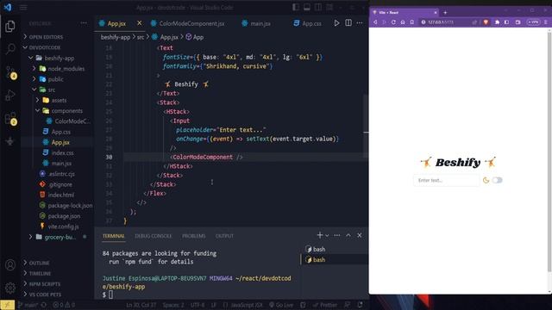The image size is (552, 310).
Task: Open the Search view in activity bar
Action: click(10, 49)
